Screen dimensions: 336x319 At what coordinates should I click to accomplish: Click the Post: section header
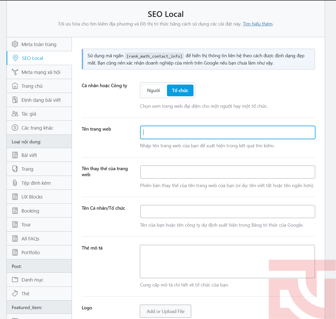(39, 266)
